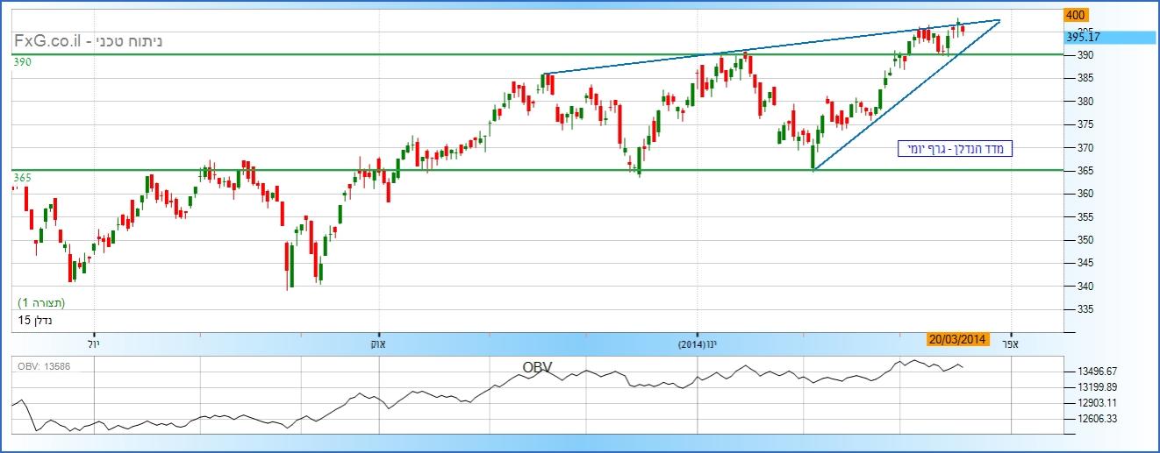
Task: Select the OBV indicator title
Action: click(x=537, y=366)
